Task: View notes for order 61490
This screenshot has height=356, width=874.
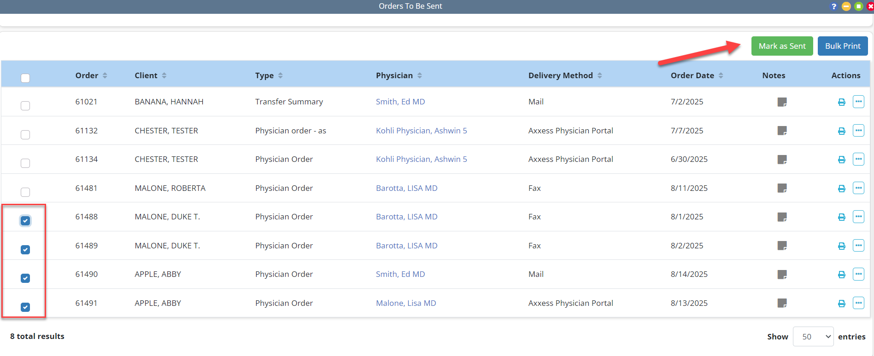Action: click(782, 275)
